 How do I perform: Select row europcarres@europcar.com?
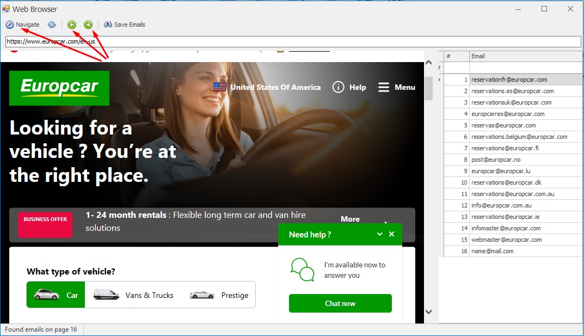(513, 114)
